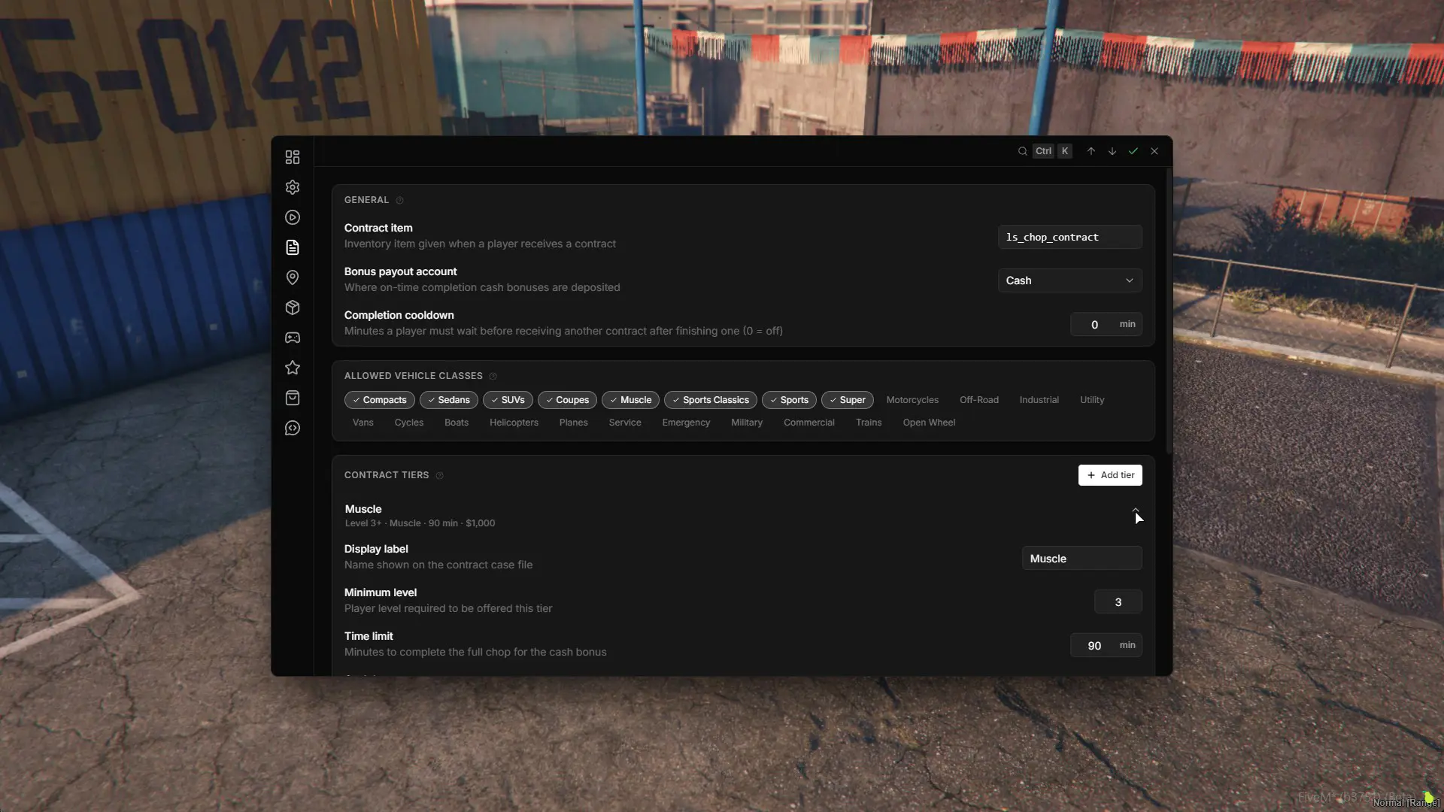
Task: Enable the Open Wheel vehicle class
Action: pyautogui.click(x=929, y=423)
